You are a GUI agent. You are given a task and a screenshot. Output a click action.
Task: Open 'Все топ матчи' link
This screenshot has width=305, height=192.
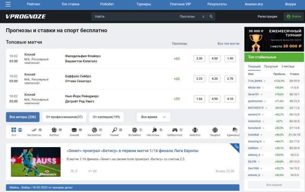coord(228,44)
